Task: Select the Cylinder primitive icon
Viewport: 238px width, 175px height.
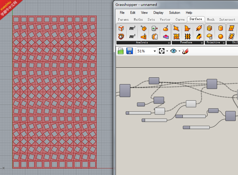Action: coord(221,28)
